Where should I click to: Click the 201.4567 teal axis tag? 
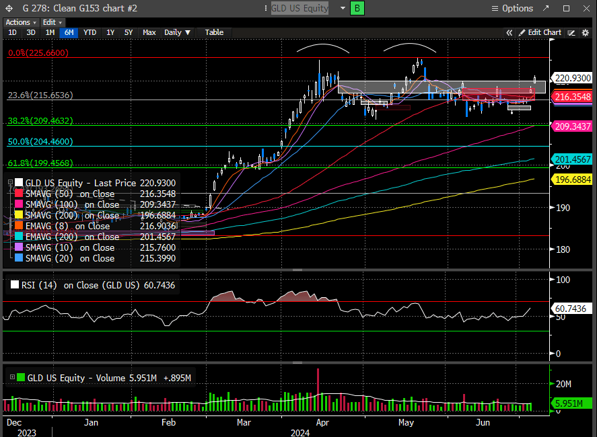pyautogui.click(x=572, y=159)
